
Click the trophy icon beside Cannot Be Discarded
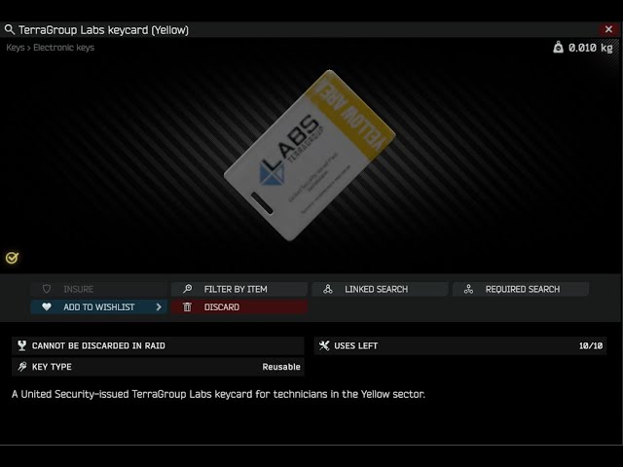pos(21,345)
